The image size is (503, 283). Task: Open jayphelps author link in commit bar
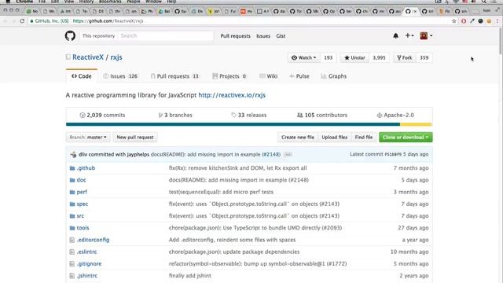coord(138,154)
